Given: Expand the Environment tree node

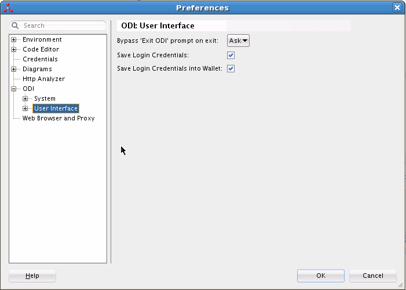Looking at the screenshot, I should [14, 39].
